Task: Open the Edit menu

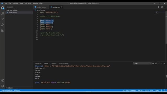Action: click(x=10, y=3)
